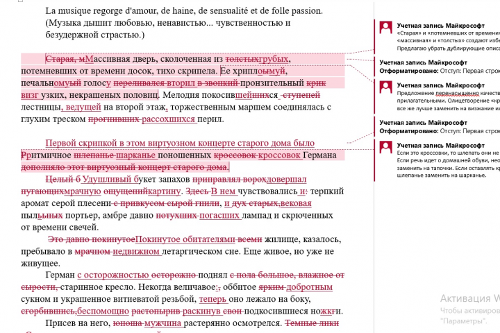Click the inserted word "мрачную"
This screenshot has width=500, height=333.
83,191
